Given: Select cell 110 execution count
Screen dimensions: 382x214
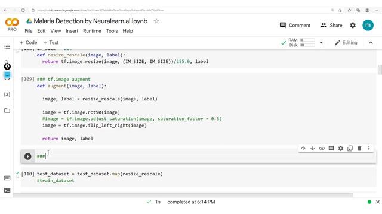Looking at the screenshot, I should [28, 174].
